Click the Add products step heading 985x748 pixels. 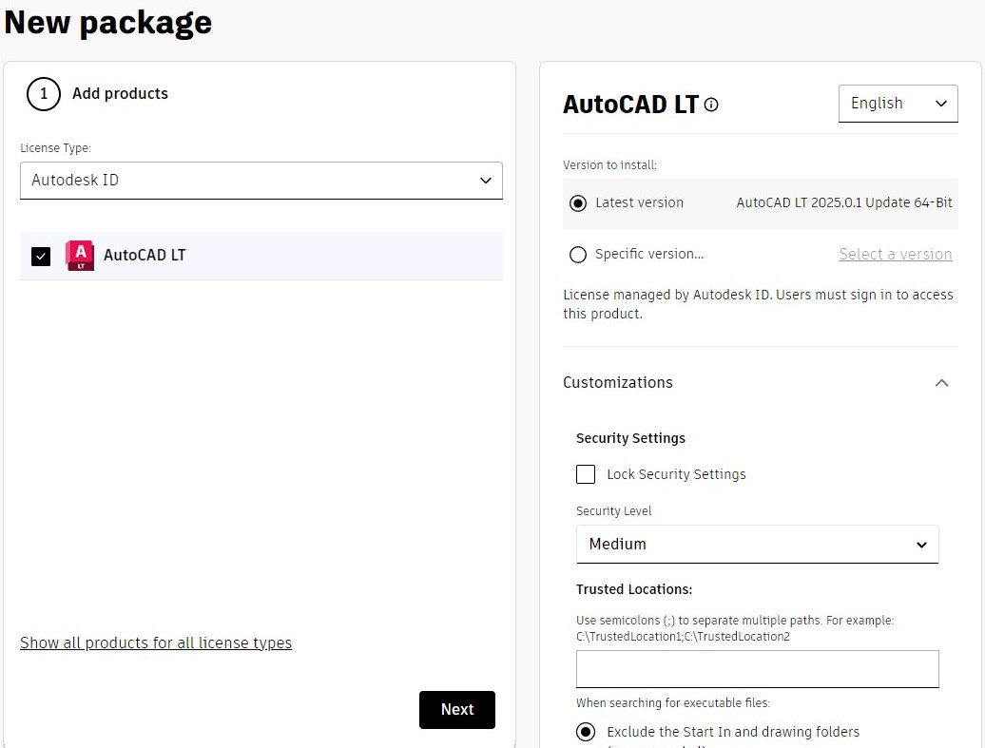coord(120,94)
